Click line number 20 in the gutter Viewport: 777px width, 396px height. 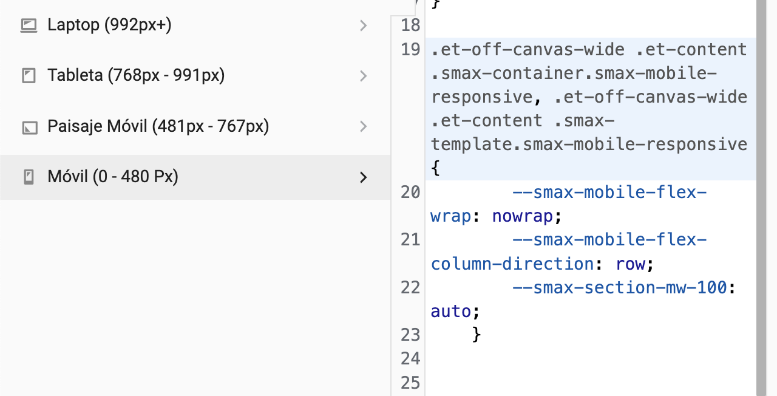tap(410, 193)
